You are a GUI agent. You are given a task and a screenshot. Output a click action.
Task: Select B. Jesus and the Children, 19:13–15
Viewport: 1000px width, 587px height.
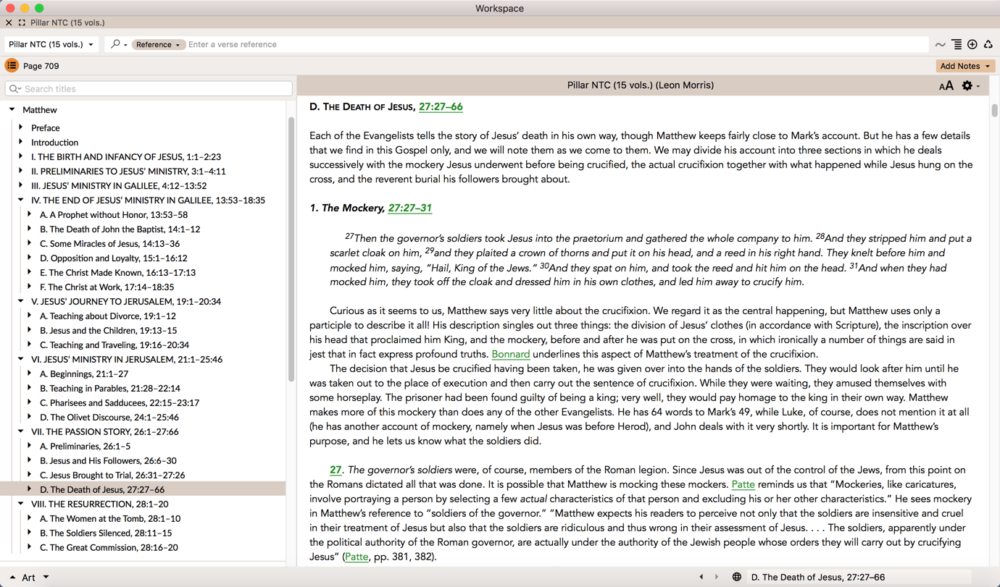coord(108,331)
